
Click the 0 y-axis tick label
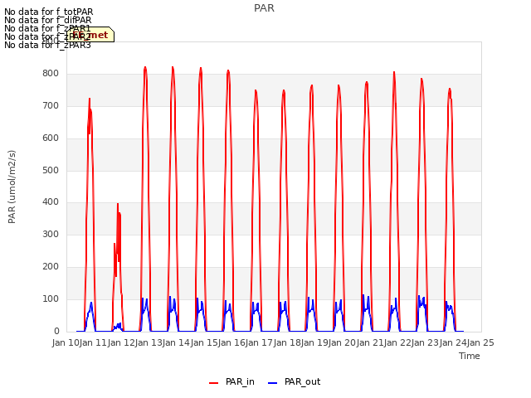point(56,331)
